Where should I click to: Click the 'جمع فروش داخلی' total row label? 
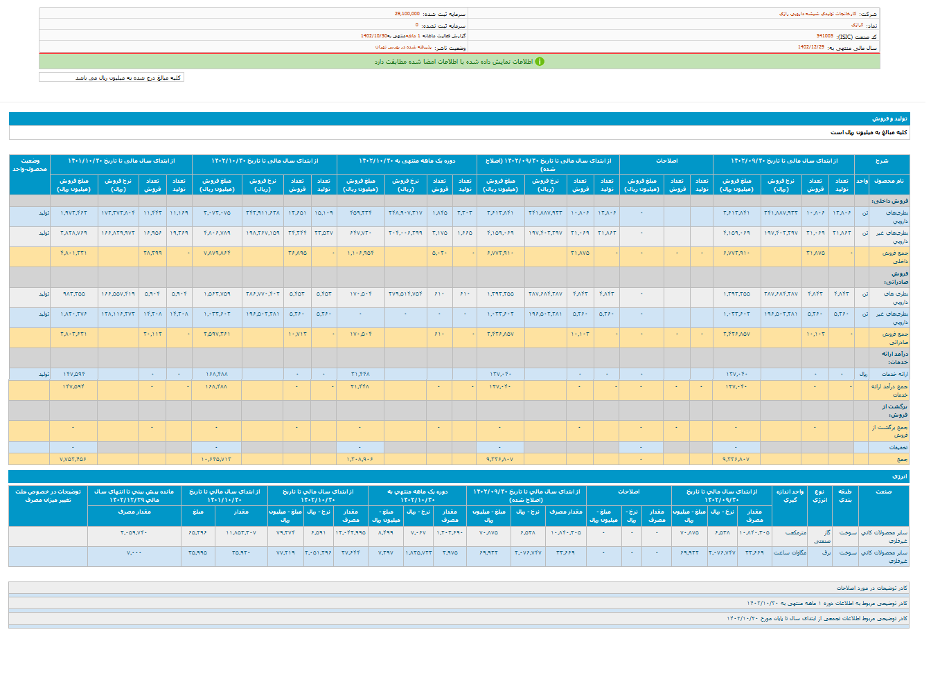click(894, 257)
